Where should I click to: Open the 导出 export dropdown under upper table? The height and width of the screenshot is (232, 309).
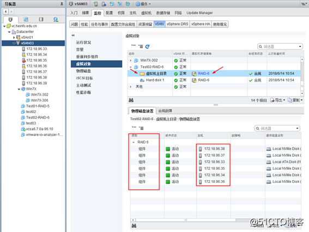(278, 100)
